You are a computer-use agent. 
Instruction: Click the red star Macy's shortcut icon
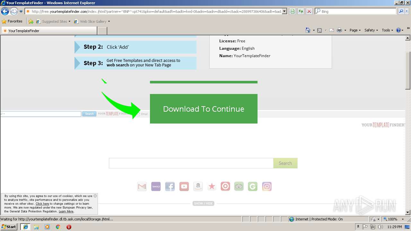212,186
